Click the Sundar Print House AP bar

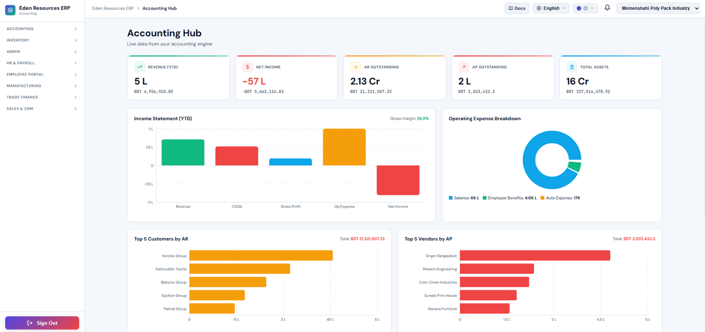click(x=488, y=295)
